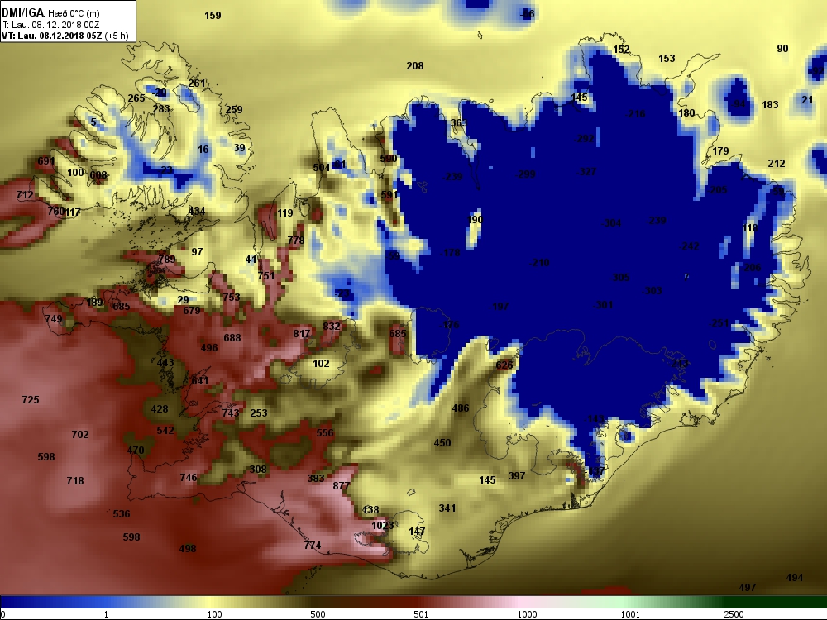The height and width of the screenshot is (620, 827).
Task: Click the map value 486
Action: point(461,408)
